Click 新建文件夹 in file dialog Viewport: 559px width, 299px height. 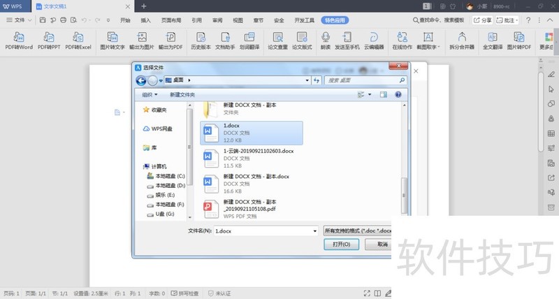182,95
